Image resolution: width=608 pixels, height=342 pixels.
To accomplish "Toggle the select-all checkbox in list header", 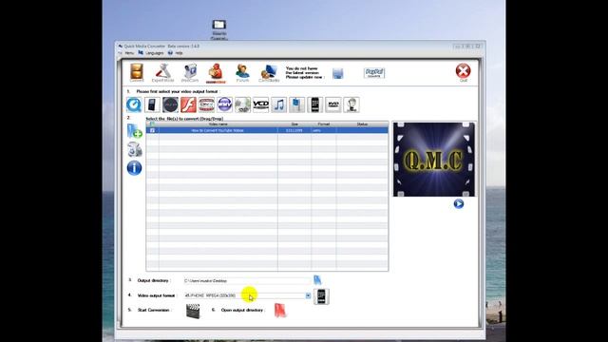I will pos(152,124).
